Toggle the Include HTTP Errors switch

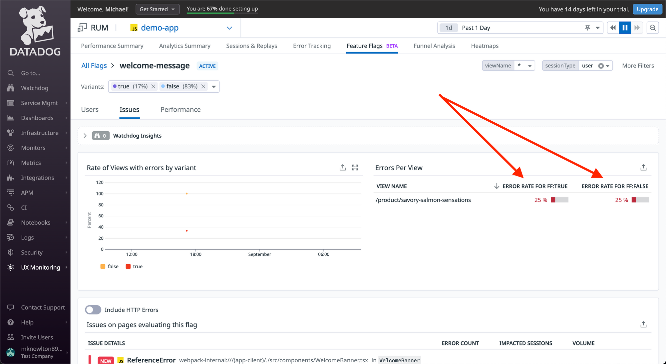pos(93,309)
